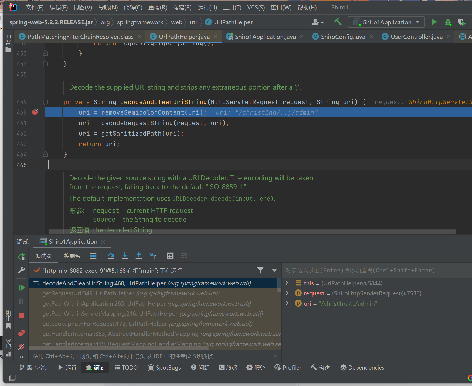Expand the 'this' variable node
This screenshot has height=386, width=472.
287,283
